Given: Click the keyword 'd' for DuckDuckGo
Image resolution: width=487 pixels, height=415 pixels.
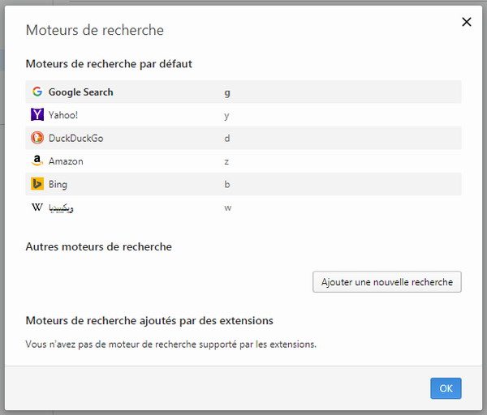Looking at the screenshot, I should pyautogui.click(x=227, y=138).
